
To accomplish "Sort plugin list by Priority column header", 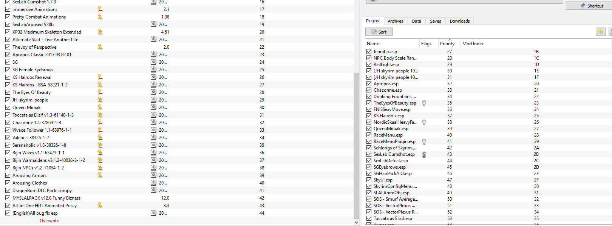I will tap(449, 43).
